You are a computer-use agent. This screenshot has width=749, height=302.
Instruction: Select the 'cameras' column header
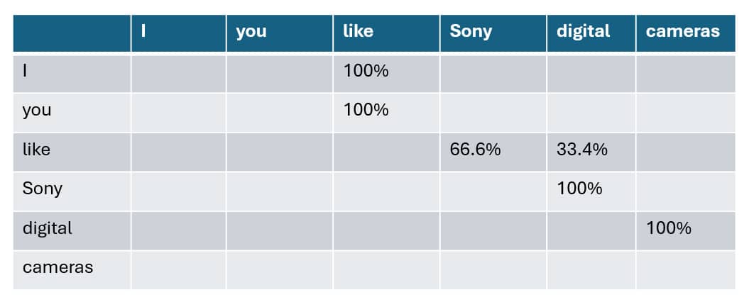686,33
